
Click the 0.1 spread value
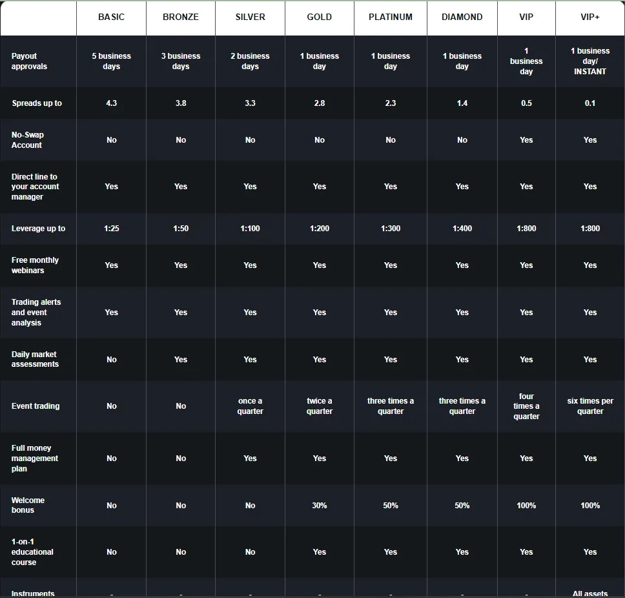(x=590, y=103)
